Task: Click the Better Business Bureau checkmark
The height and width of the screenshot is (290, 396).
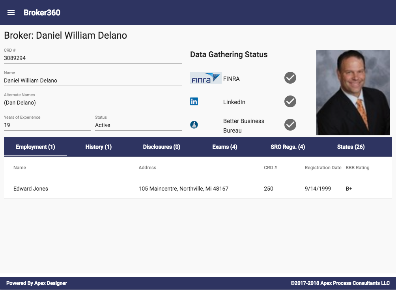Action: [x=290, y=125]
